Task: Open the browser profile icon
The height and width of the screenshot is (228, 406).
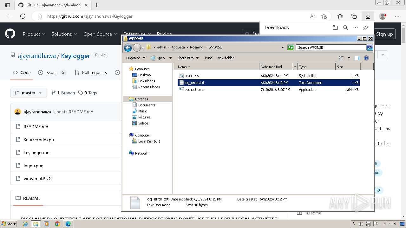Action: point(383,16)
